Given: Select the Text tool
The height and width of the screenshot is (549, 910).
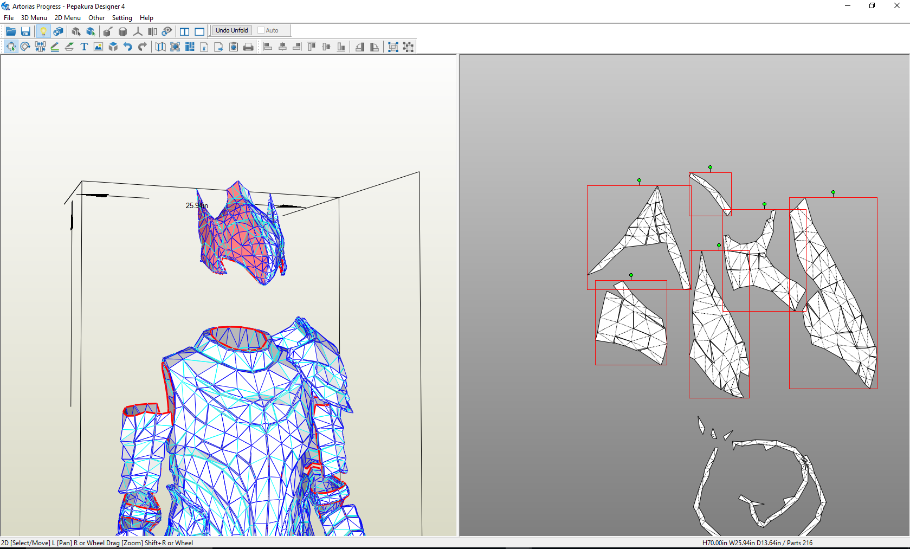Looking at the screenshot, I should (84, 47).
